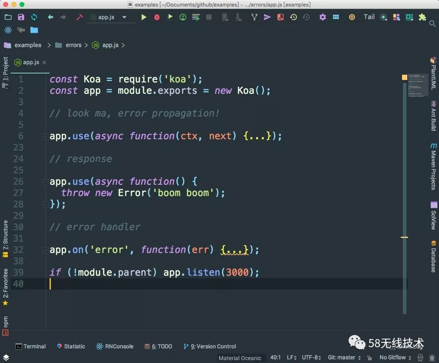The image size is (439, 363).
Task: Click Material Oceanic theme status
Action: pos(240,358)
